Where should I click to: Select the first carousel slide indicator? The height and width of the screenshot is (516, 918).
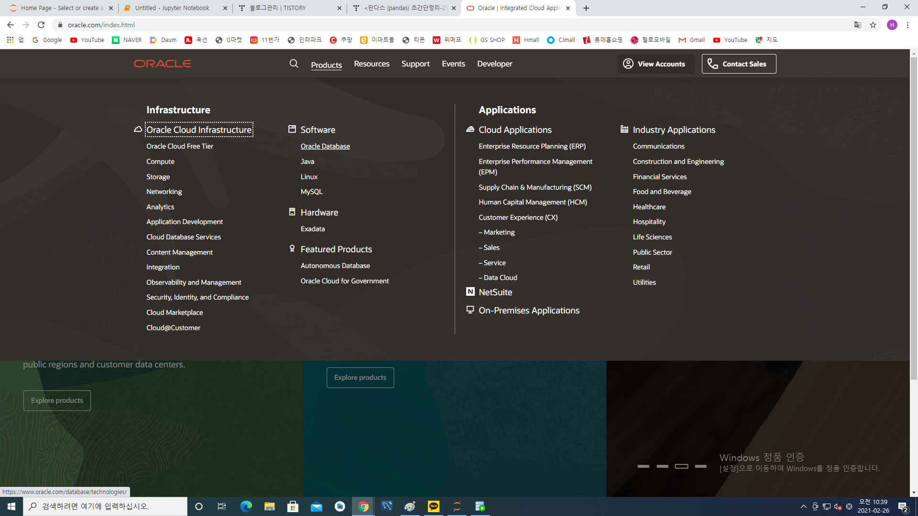pos(643,466)
